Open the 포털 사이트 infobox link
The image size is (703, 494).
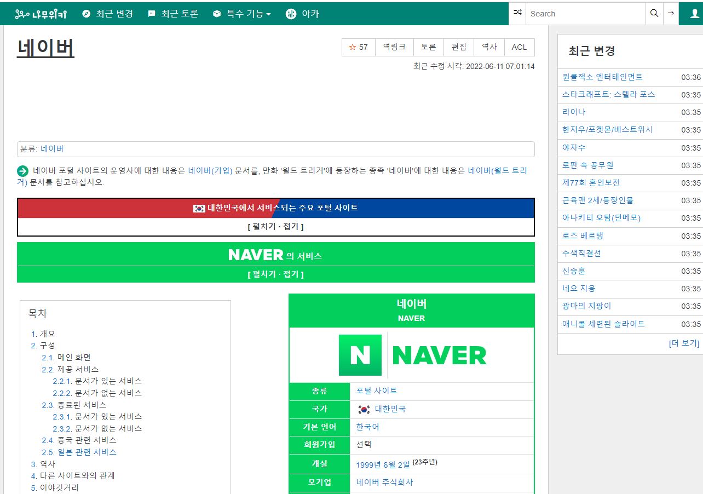tap(377, 390)
